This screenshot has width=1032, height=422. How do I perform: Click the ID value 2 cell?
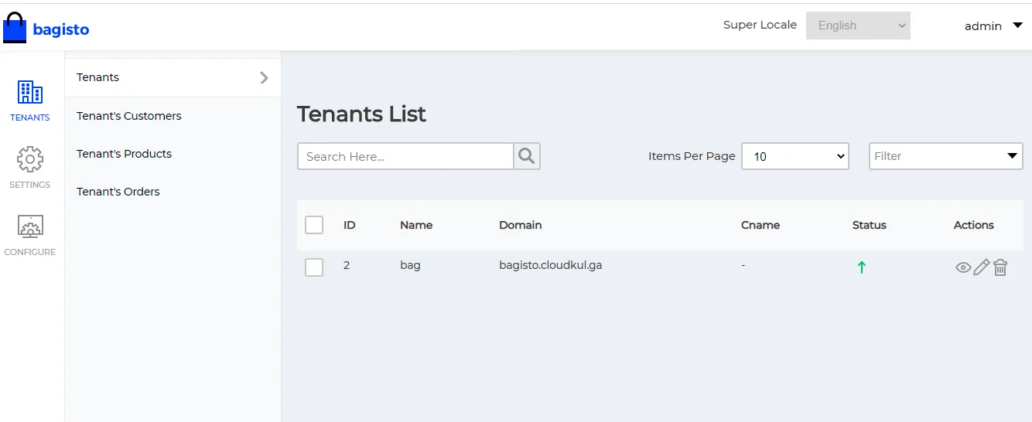[347, 265]
